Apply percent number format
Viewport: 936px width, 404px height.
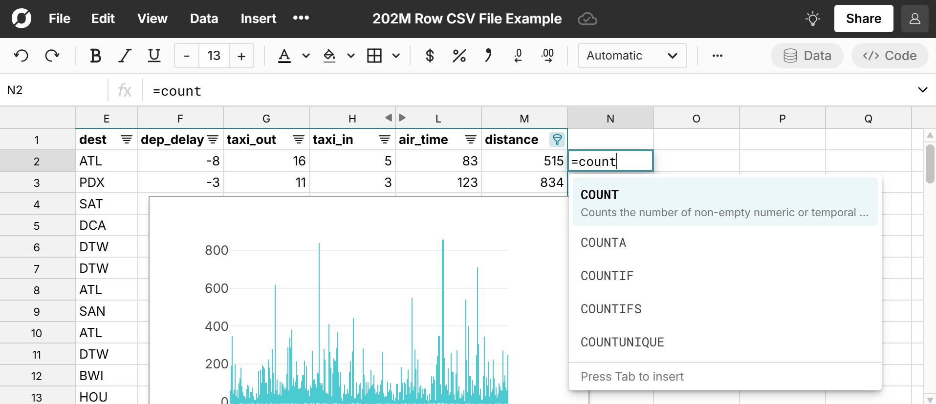tap(459, 56)
